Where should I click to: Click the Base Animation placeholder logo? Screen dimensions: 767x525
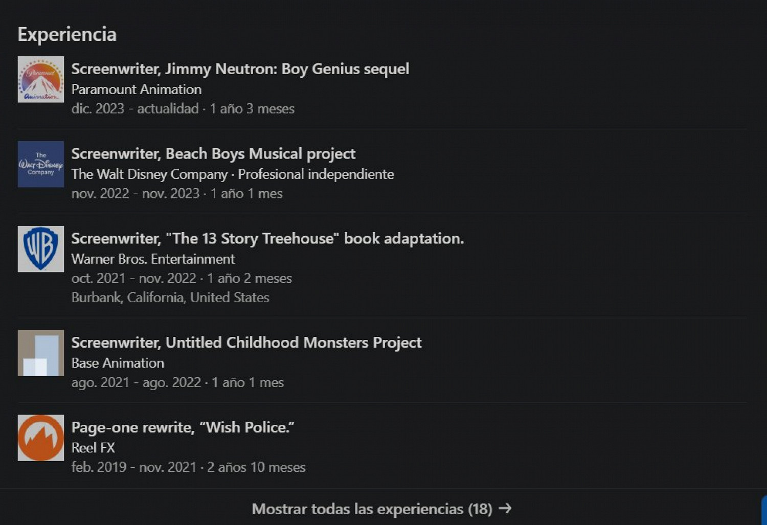click(41, 353)
